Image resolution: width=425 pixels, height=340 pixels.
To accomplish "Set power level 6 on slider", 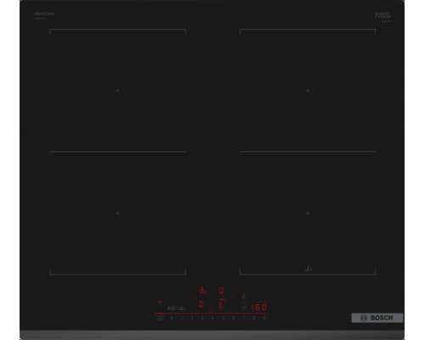I will click(234, 318).
